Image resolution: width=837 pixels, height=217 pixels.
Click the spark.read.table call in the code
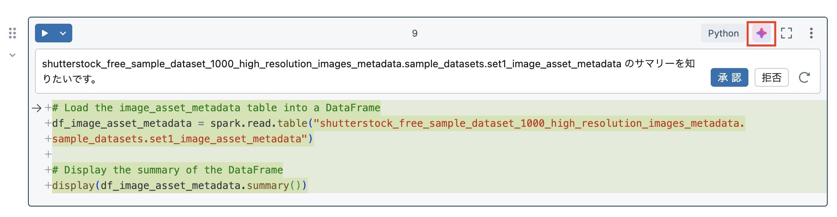pos(259,123)
